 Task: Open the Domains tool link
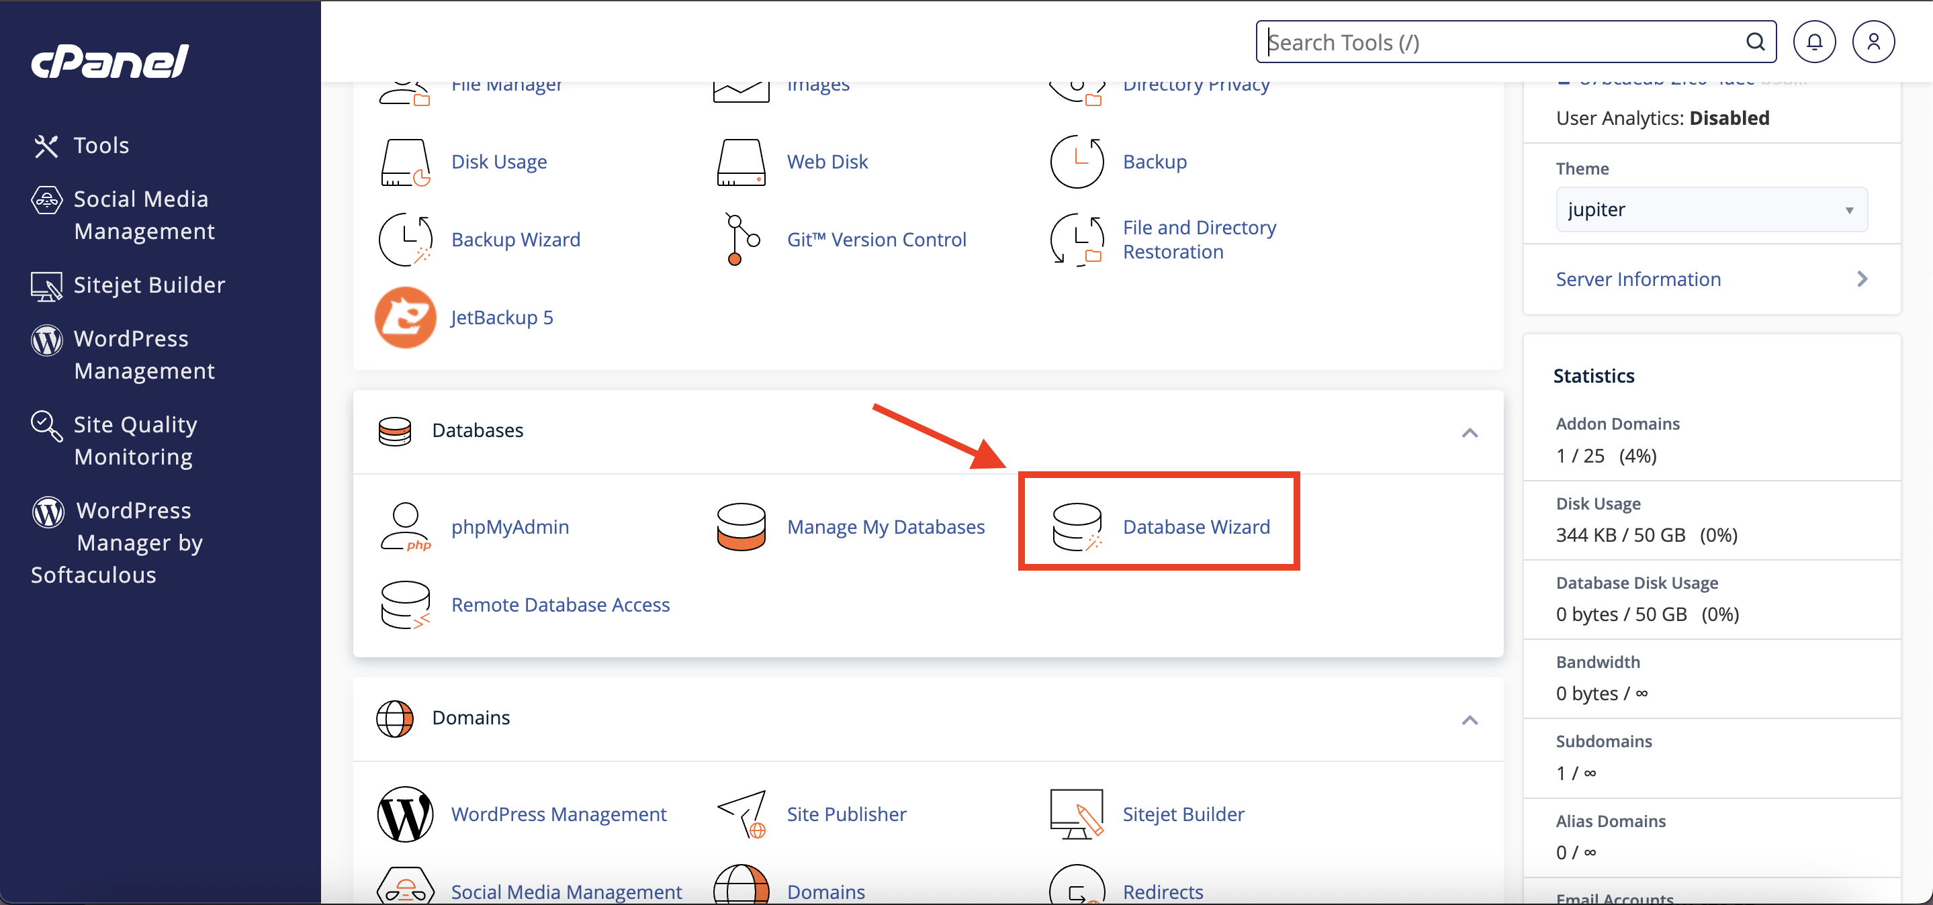825,892
